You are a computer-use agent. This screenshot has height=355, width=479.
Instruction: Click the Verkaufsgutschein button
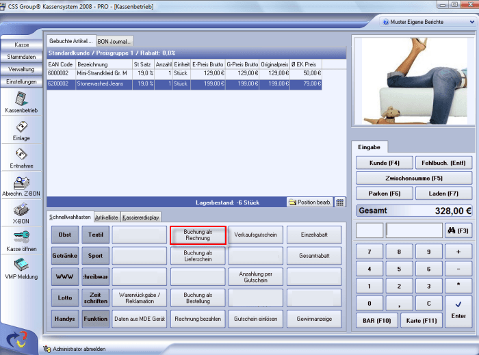[255, 235]
